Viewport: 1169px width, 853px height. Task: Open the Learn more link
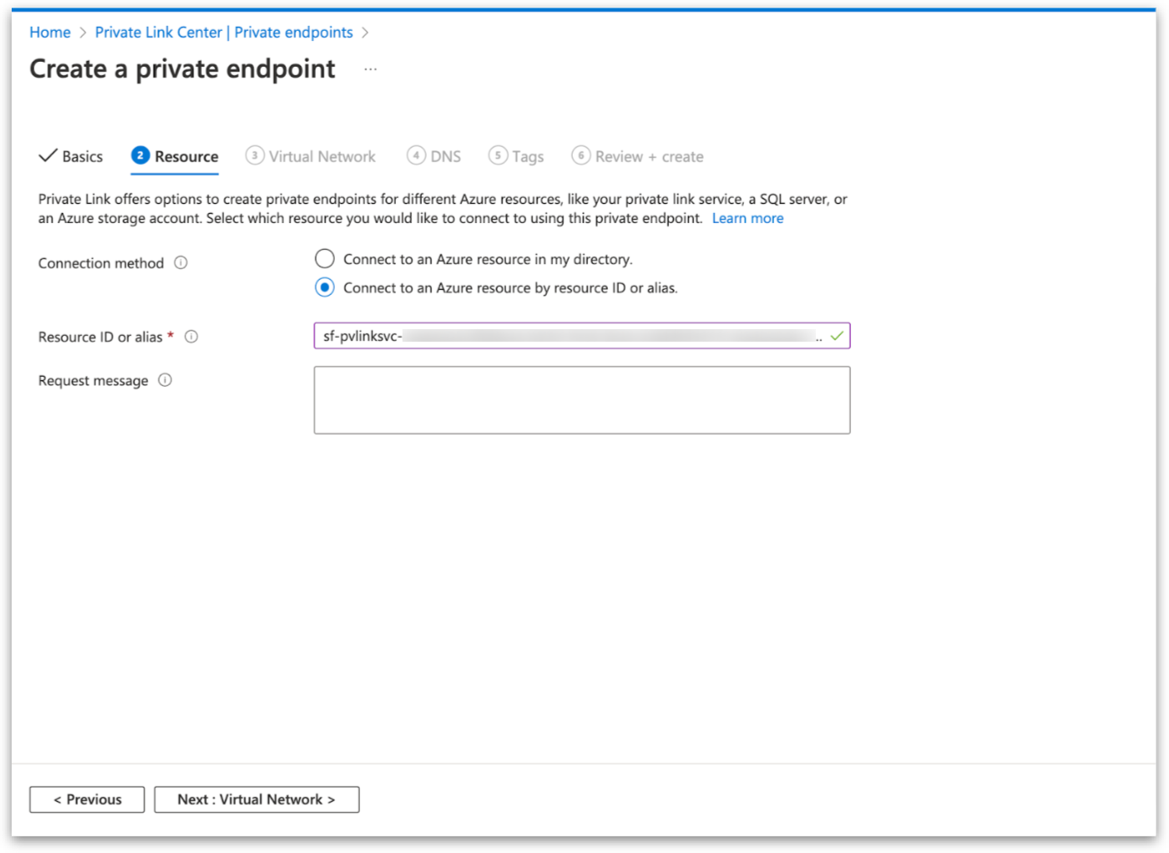(x=747, y=218)
